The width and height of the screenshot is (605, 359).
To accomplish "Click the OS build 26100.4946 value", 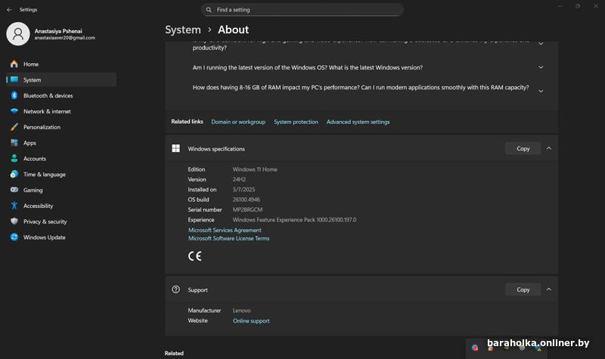I will [247, 200].
